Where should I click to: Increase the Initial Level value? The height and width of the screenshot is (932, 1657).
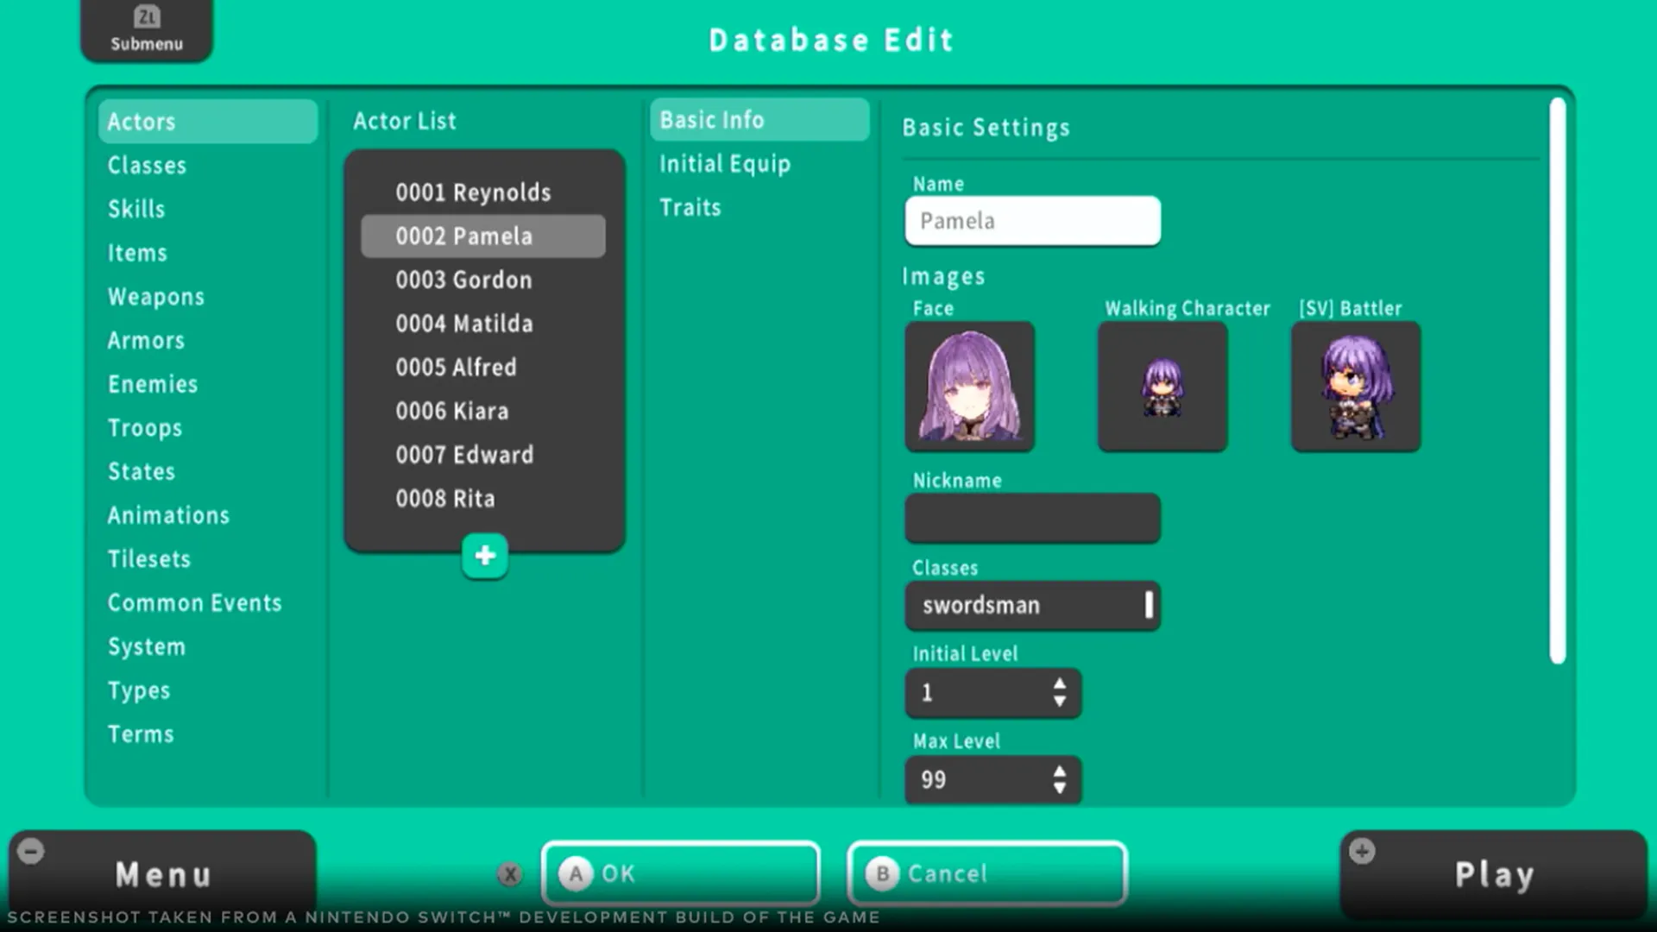coord(1060,683)
